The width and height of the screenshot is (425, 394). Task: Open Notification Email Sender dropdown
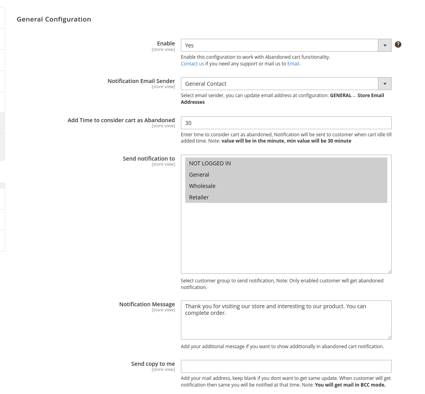pos(286,83)
